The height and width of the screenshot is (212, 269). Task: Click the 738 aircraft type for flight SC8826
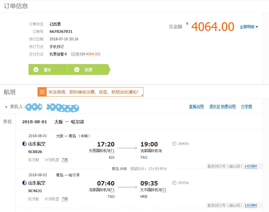click(65, 160)
